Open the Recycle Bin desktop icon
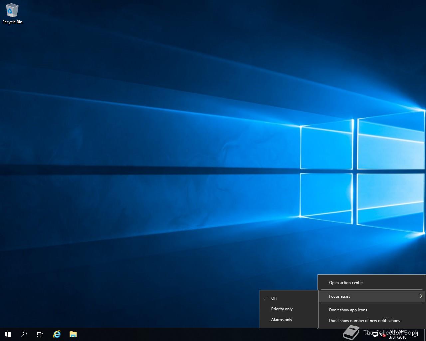 click(12, 14)
